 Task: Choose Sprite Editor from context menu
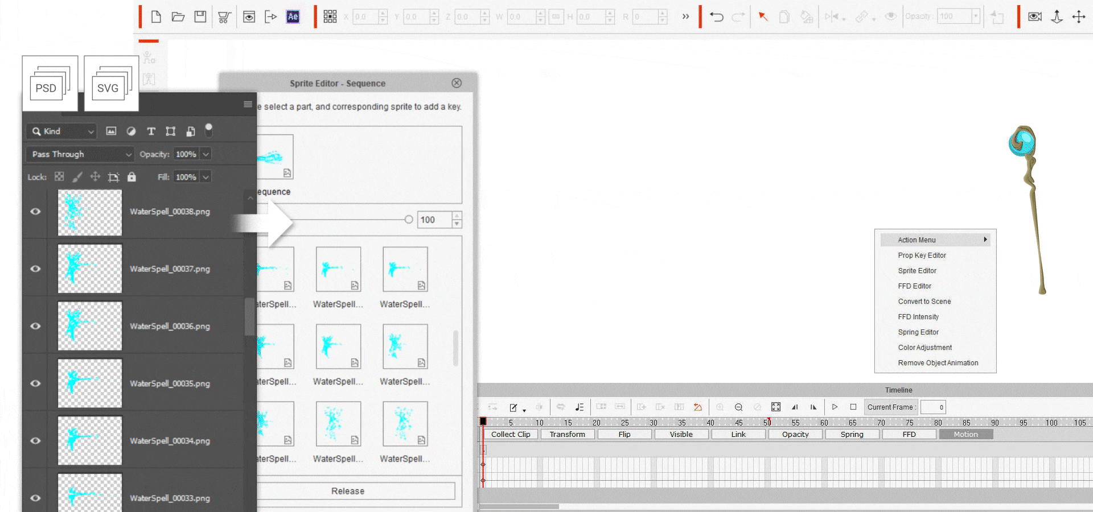pos(917,271)
